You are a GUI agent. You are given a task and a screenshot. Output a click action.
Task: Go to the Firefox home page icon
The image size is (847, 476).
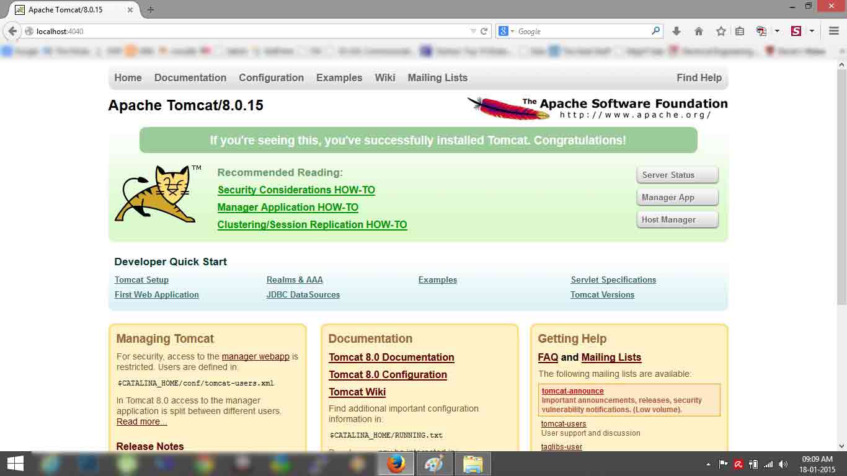[699, 31]
